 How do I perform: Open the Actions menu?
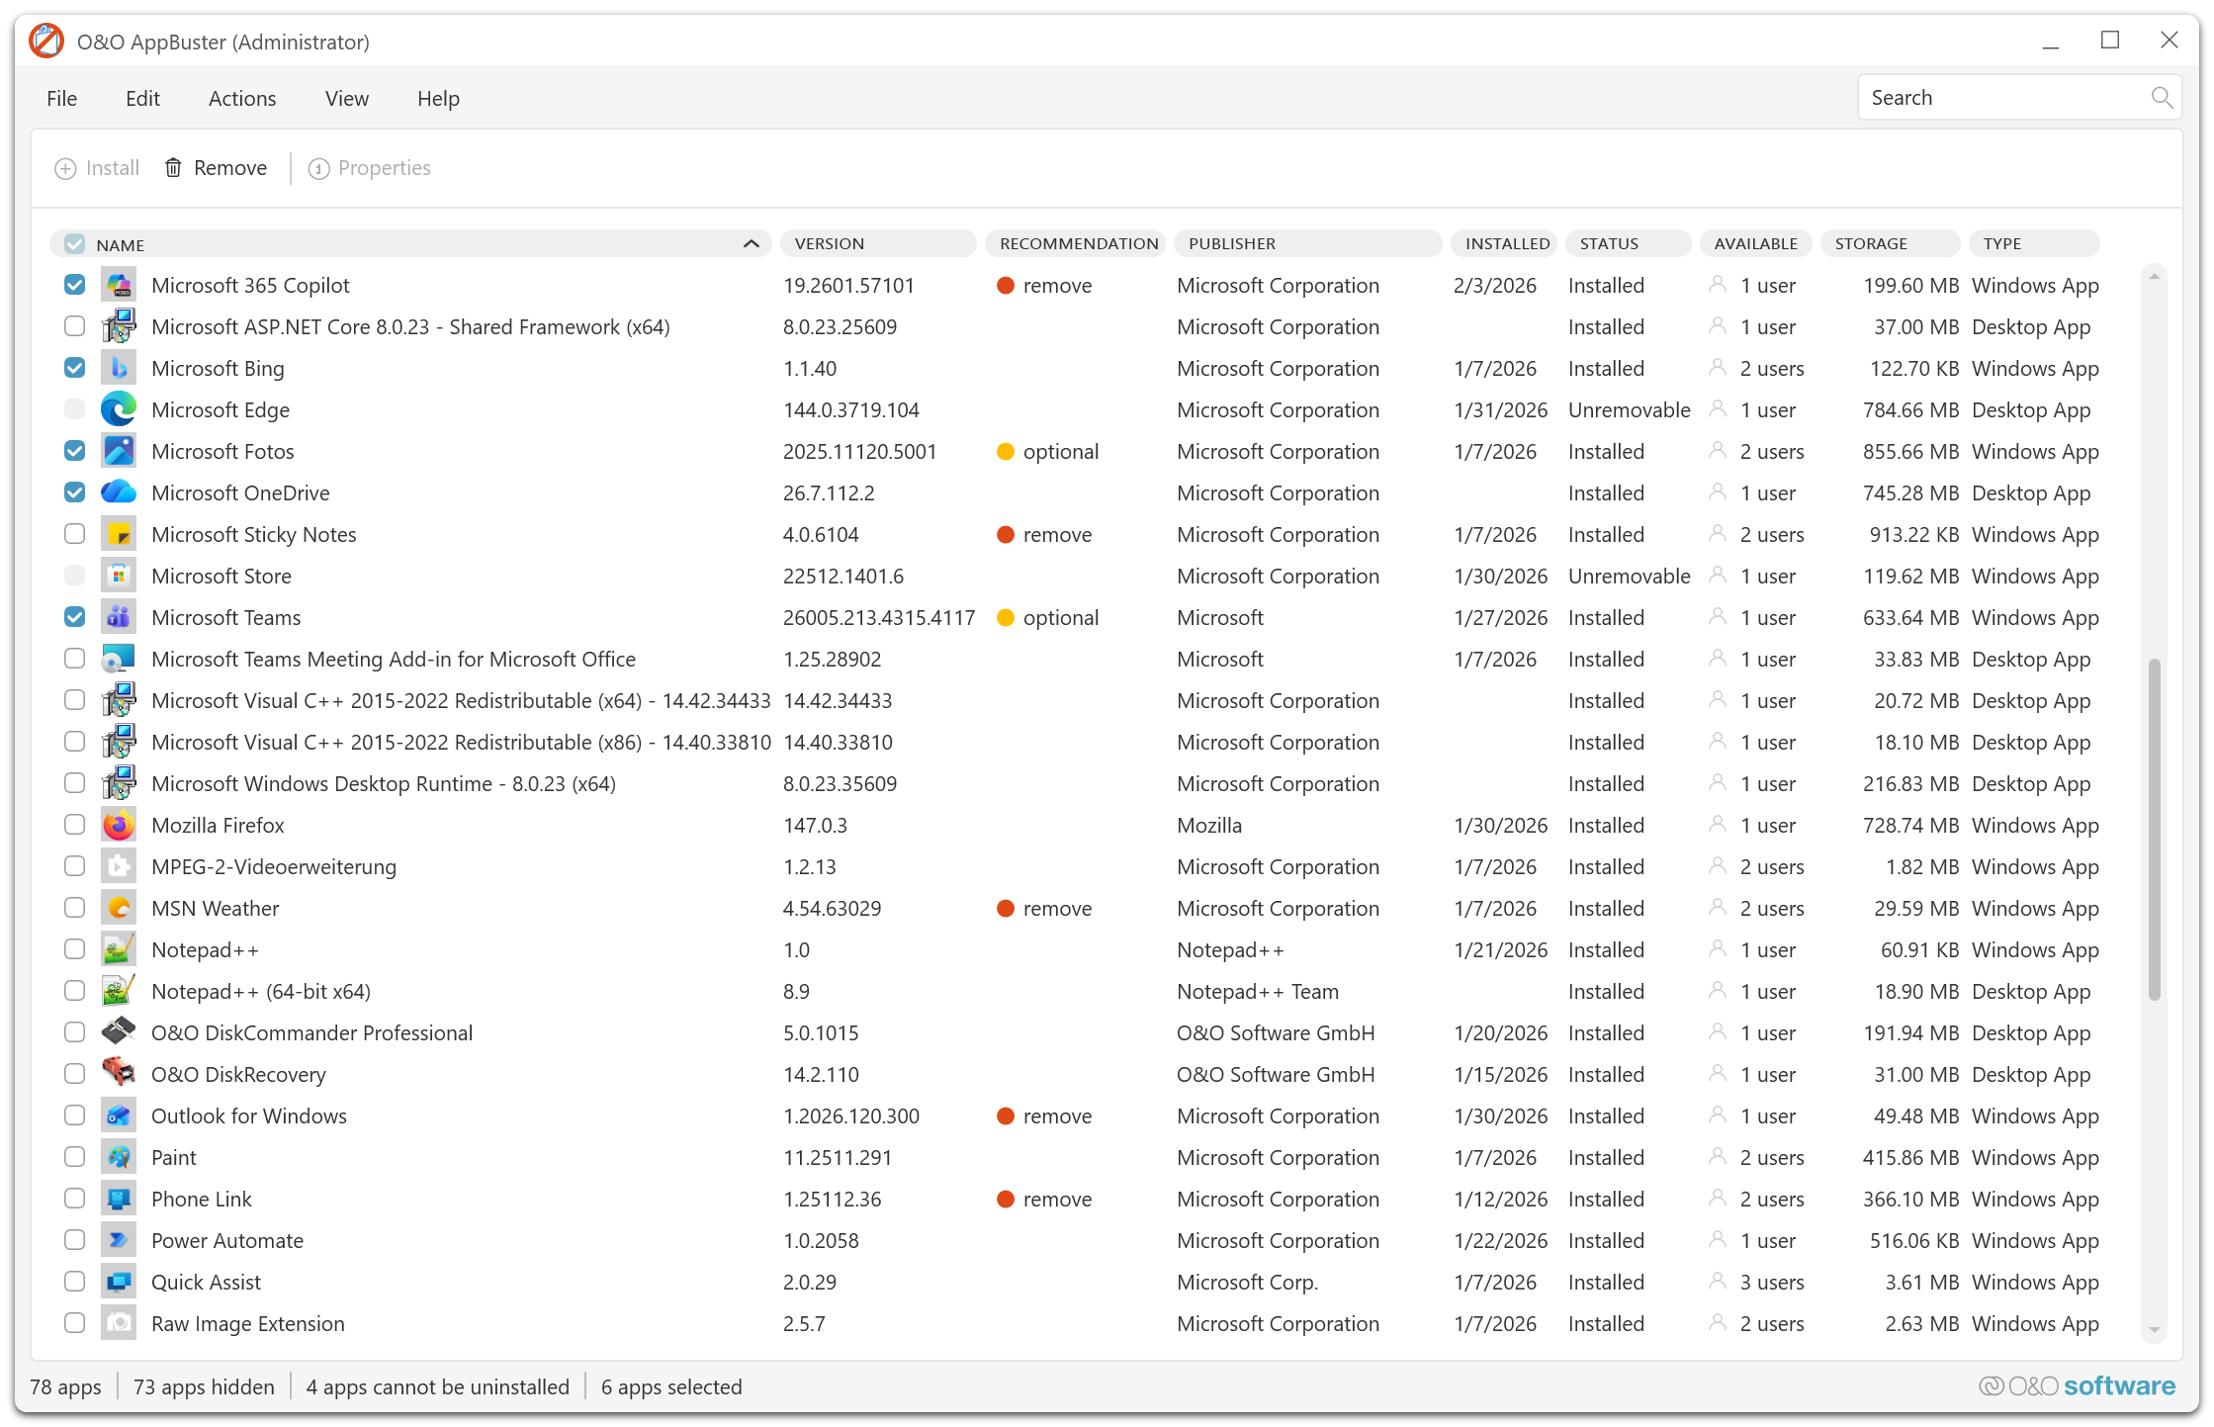click(x=242, y=99)
